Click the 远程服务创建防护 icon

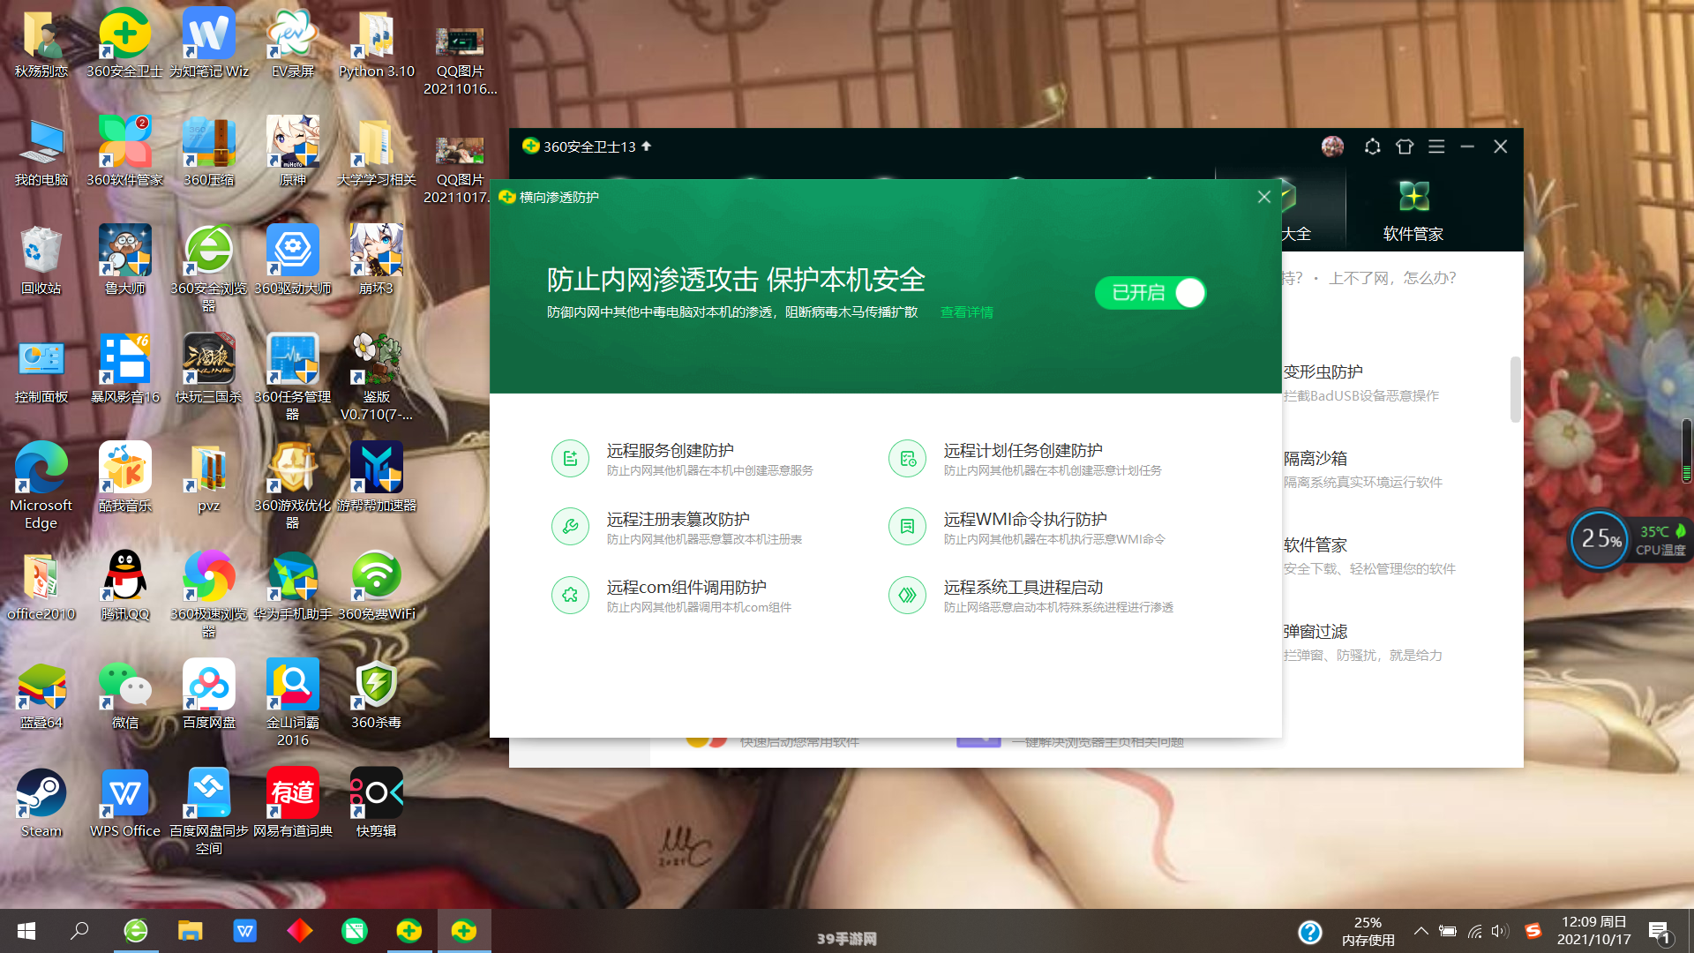[570, 459]
